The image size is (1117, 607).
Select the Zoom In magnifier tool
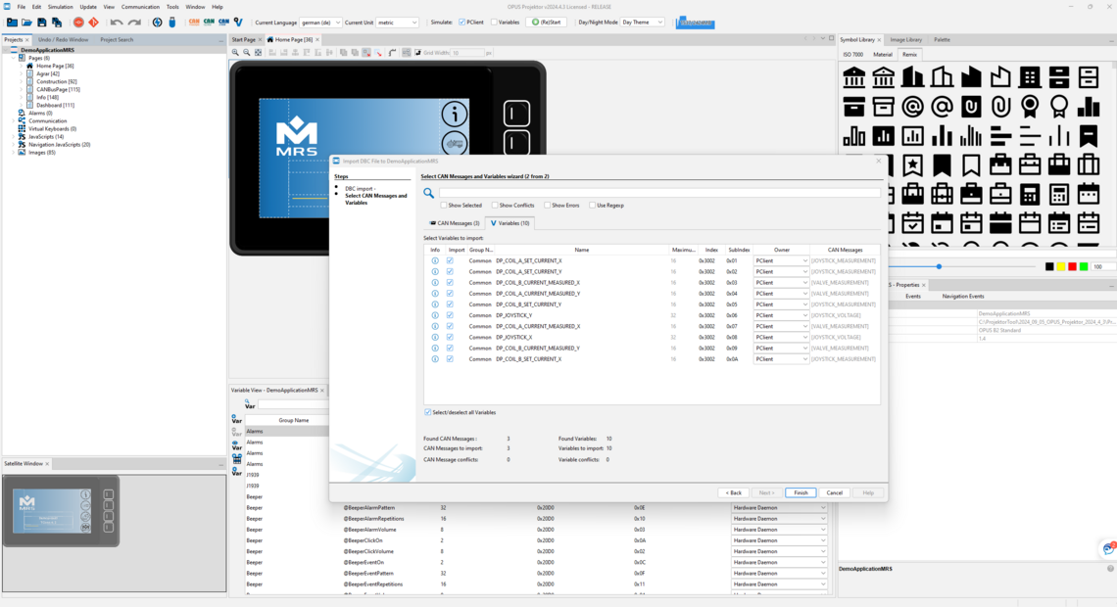tap(236, 51)
